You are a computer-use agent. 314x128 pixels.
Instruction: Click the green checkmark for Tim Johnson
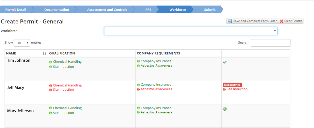coord(225,62)
